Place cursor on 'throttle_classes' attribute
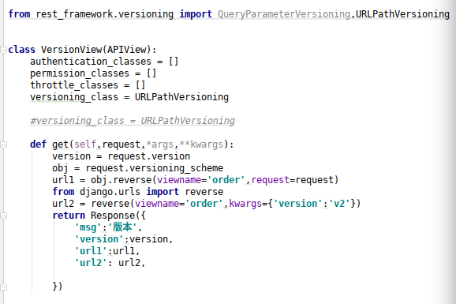The height and width of the screenshot is (304, 456). (x=74, y=85)
